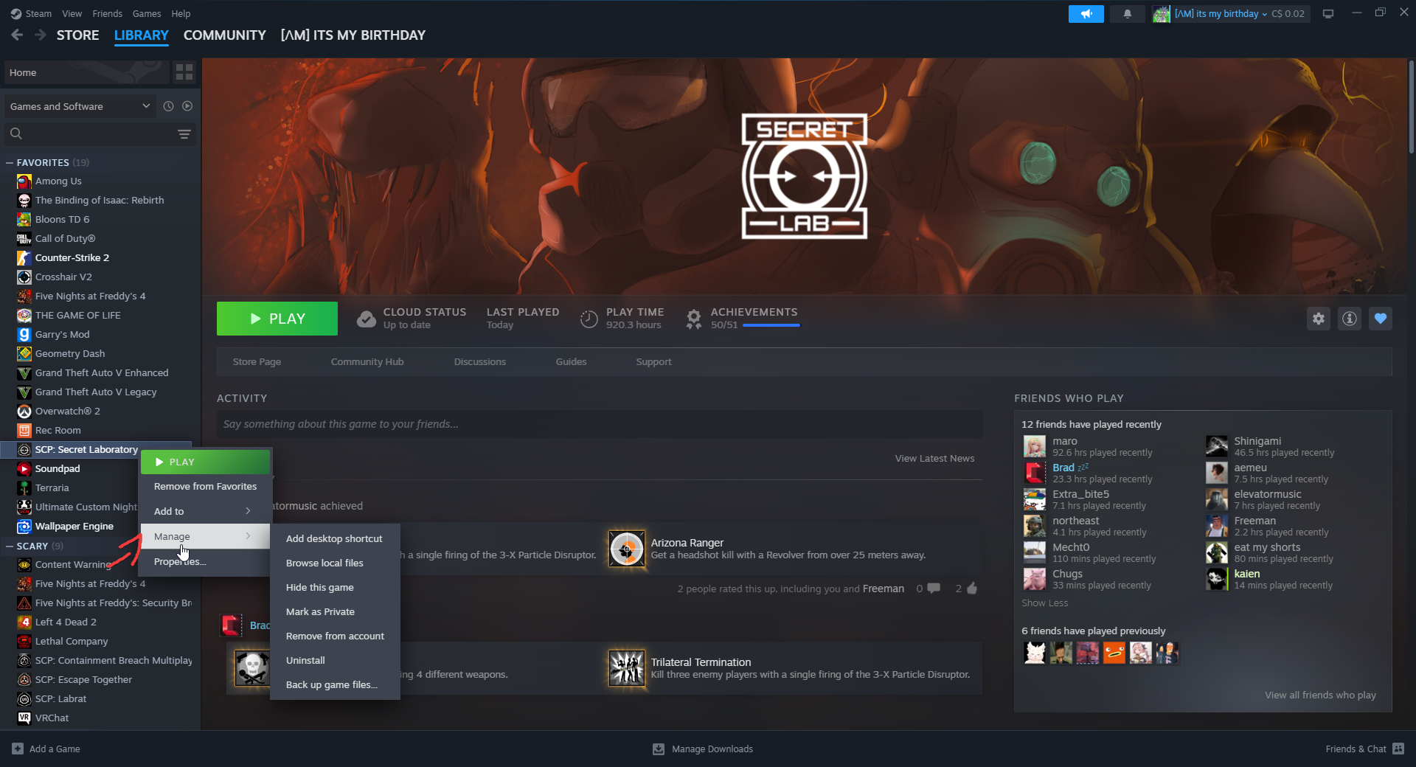Expand the Games and Software dropdown
This screenshot has height=767, width=1416.
pyautogui.click(x=80, y=106)
